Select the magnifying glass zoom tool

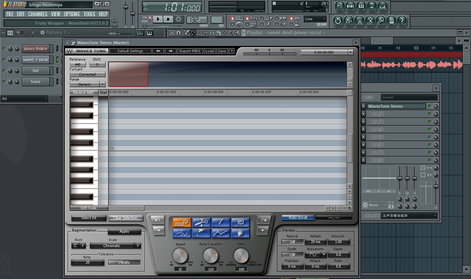[240, 222]
